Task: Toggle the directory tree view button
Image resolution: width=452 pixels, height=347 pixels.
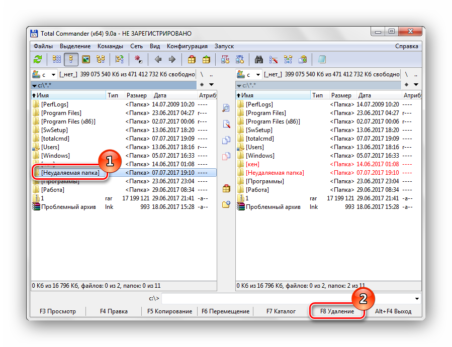Action: pos(101,59)
